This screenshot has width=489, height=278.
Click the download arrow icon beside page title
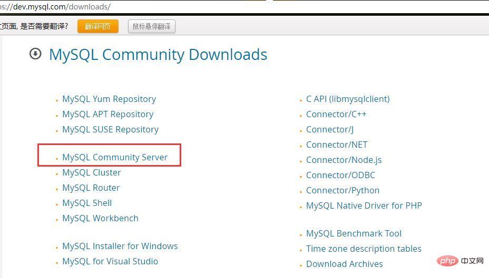35,54
